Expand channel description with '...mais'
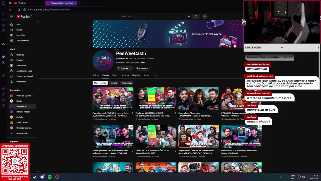321x181 pixels. point(143,63)
